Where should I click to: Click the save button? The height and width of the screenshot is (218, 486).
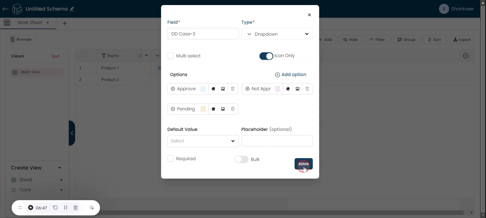pyautogui.click(x=303, y=164)
